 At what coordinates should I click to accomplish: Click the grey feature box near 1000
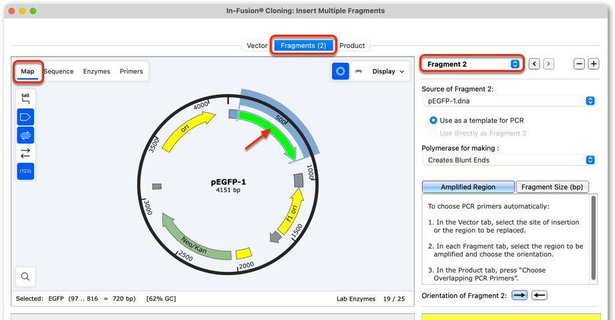point(299,180)
